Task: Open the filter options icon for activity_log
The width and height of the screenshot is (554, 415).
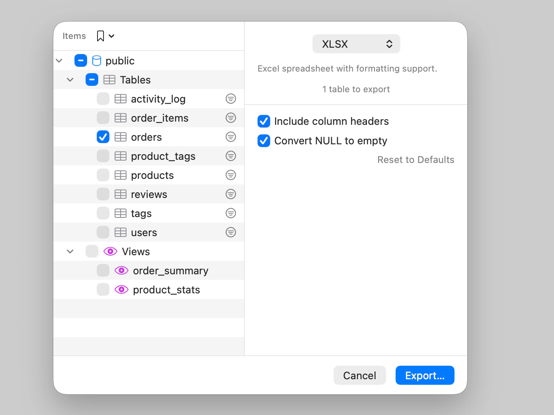Action: tap(231, 99)
